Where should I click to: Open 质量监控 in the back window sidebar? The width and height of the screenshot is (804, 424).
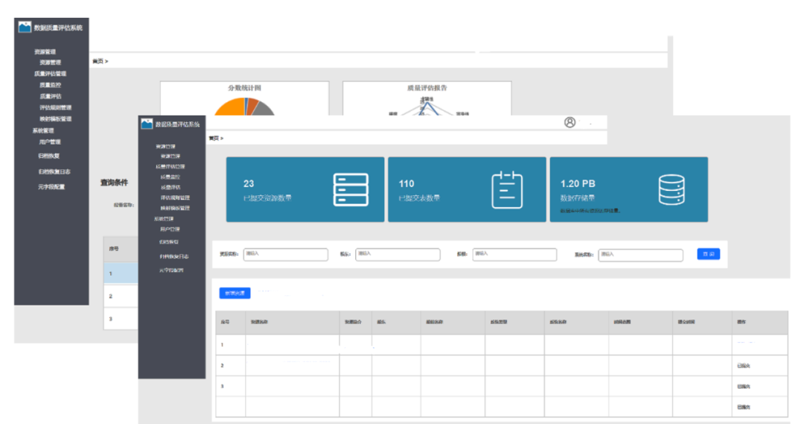pyautogui.click(x=51, y=85)
